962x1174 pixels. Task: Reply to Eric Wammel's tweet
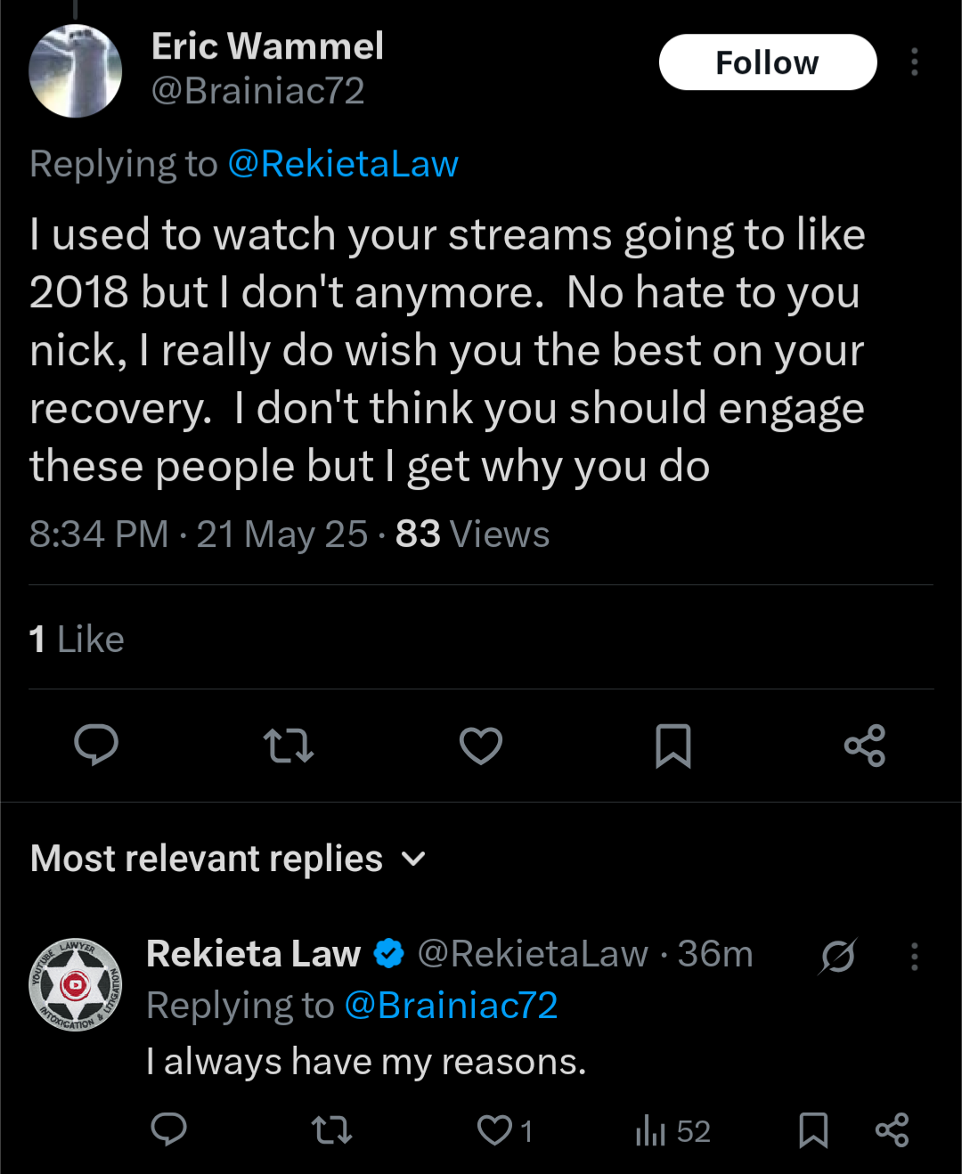tap(96, 746)
